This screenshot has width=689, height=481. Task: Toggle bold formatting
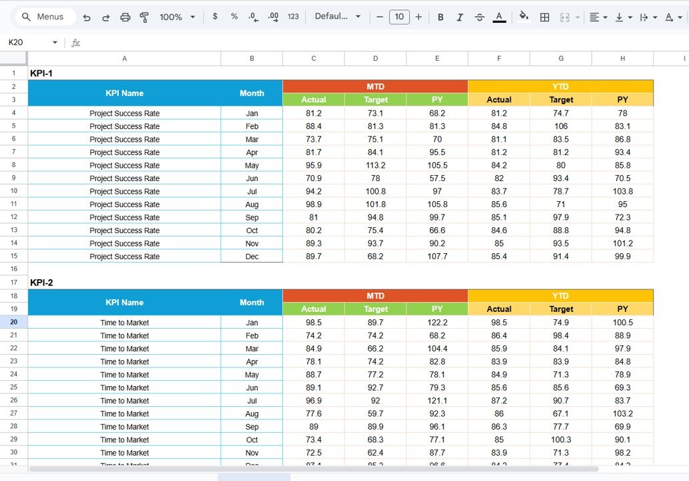[x=440, y=17]
